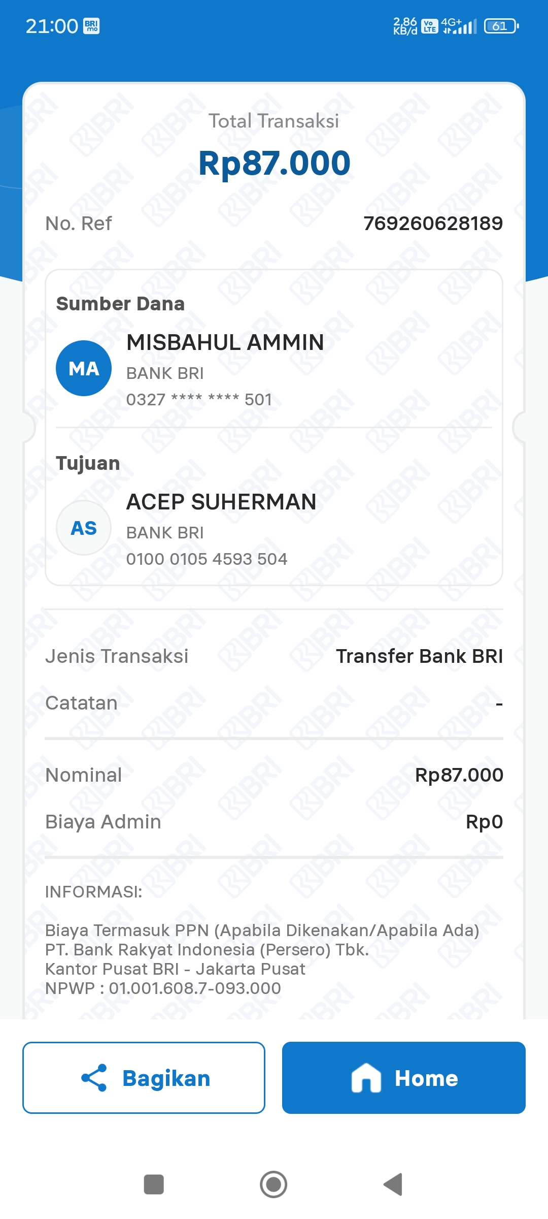Screen dimensions: 548x1219
Task: Tap the Biaya Admin Rp0 value
Action: click(485, 822)
